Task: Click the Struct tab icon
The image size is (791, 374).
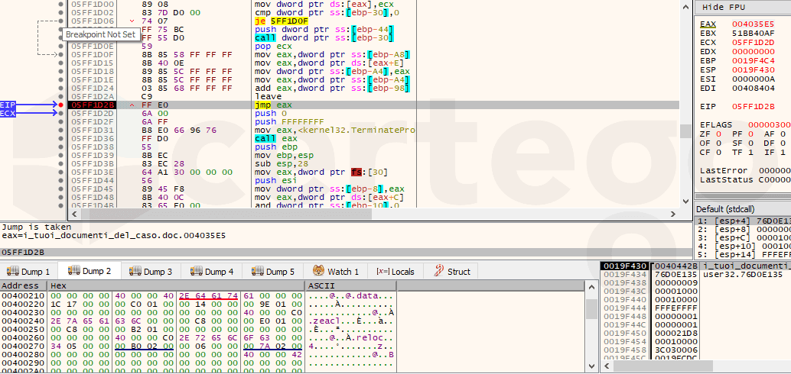Action: point(440,272)
